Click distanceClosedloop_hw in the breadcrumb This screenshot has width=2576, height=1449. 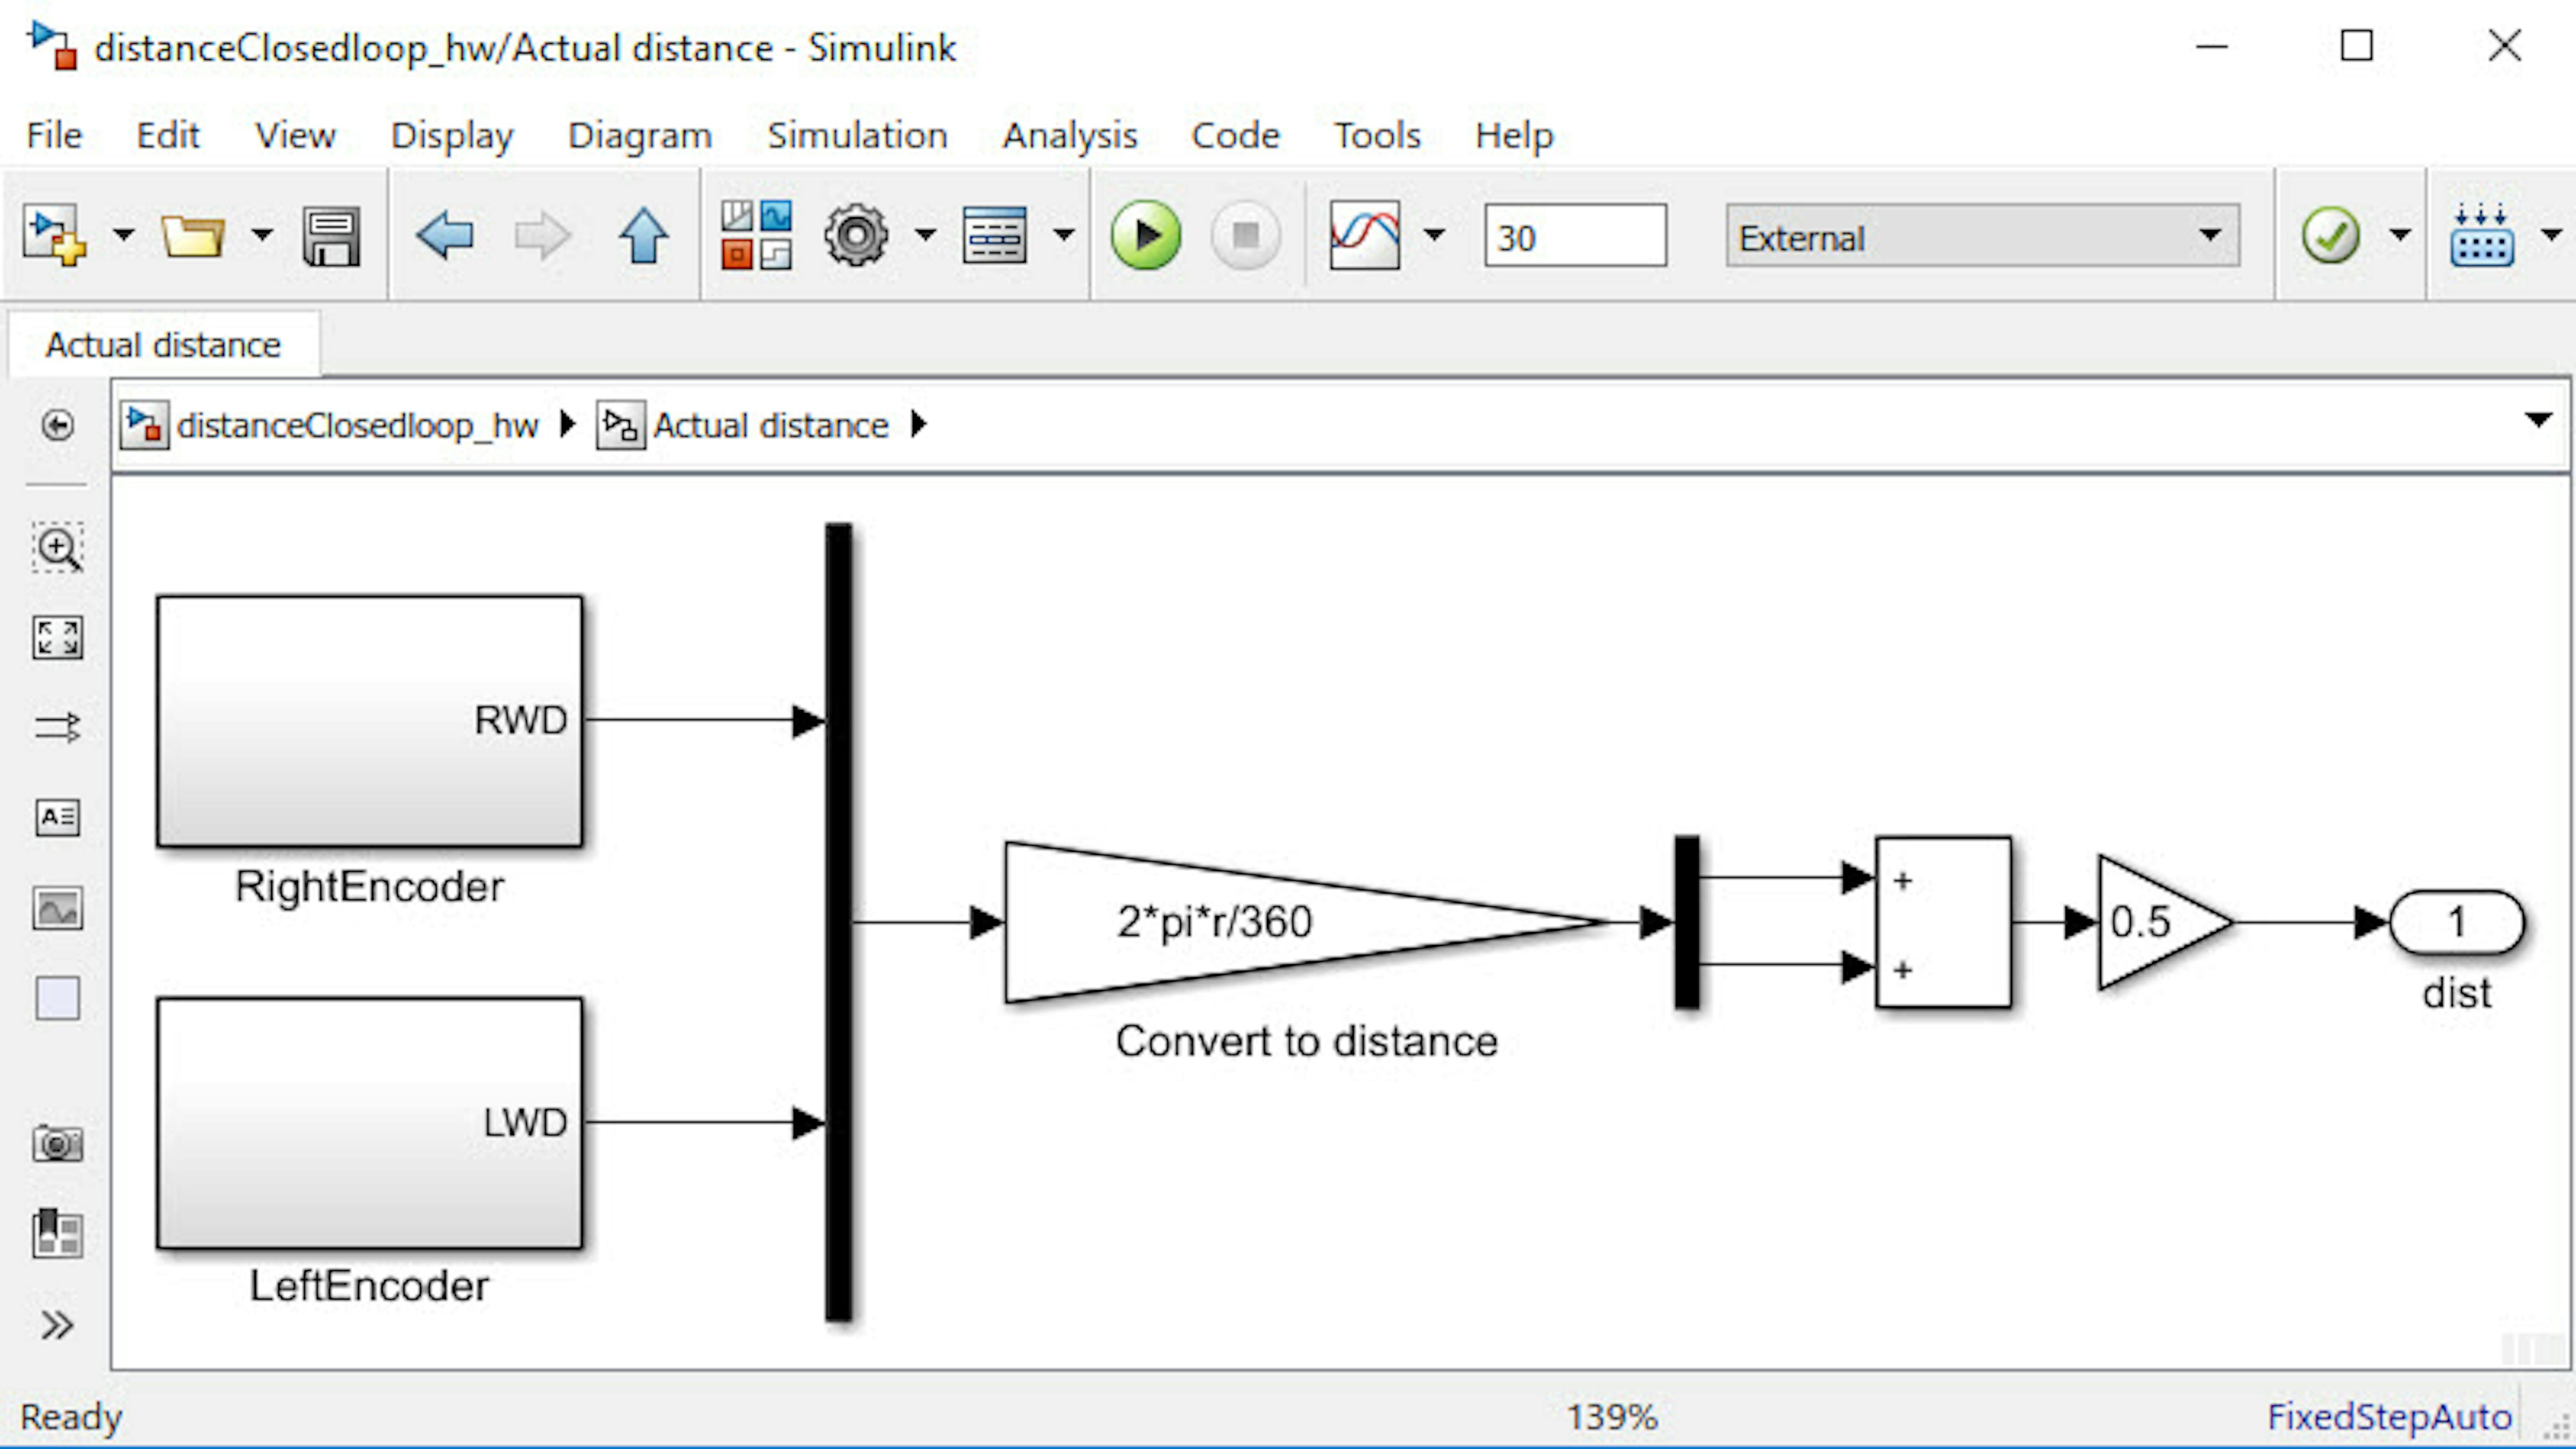point(357,426)
